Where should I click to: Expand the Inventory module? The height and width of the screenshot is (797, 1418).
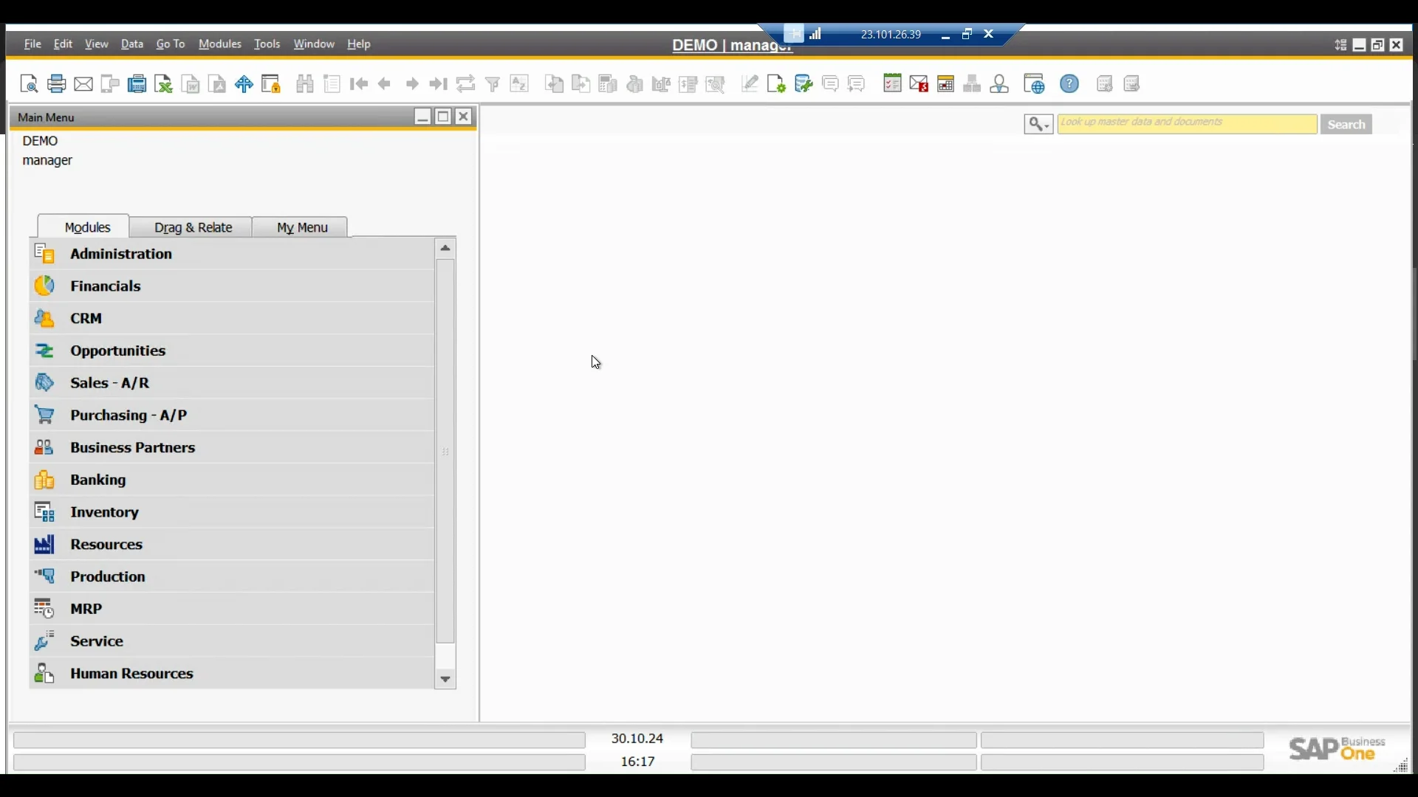click(104, 512)
